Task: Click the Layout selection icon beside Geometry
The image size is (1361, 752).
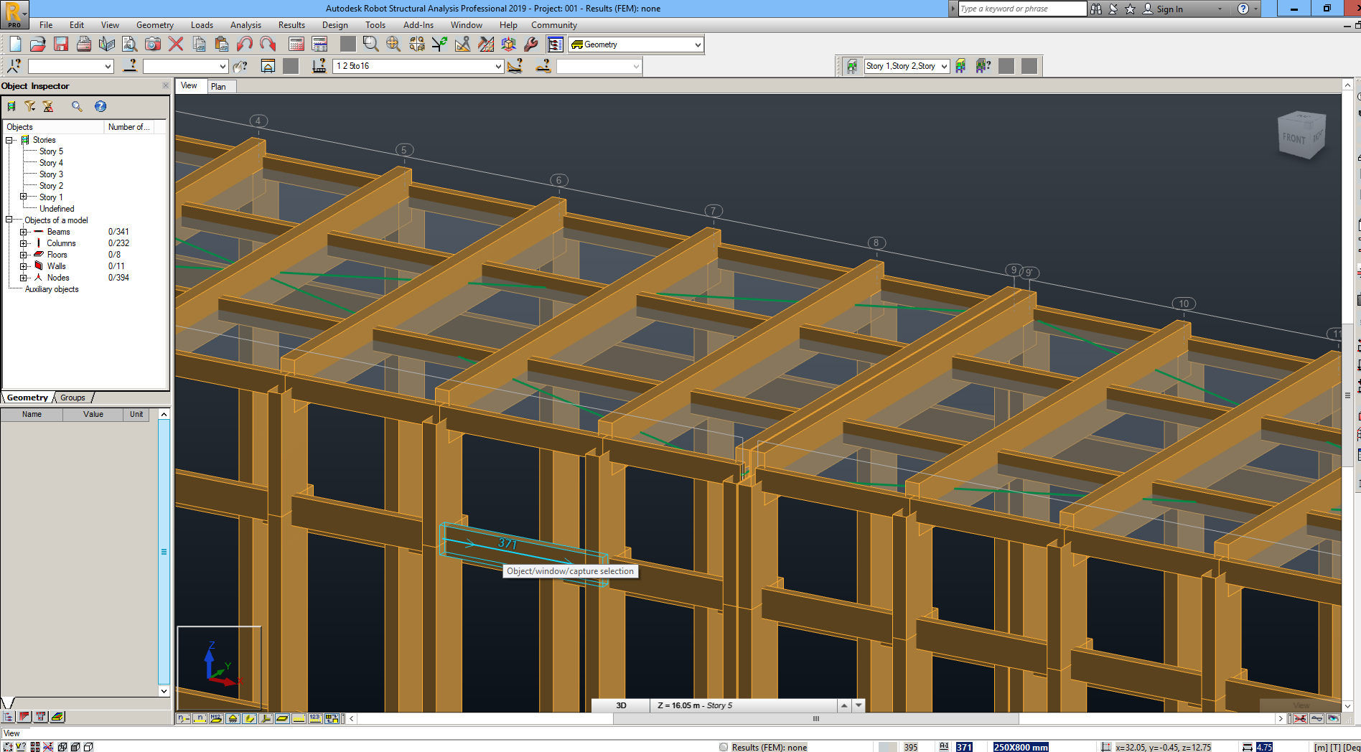Action: (556, 44)
